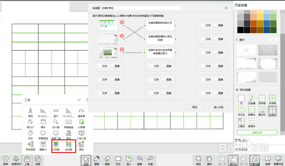Turn on the 聚光灯 spotlight tool
This screenshot has width=285, height=166.
[30, 124]
